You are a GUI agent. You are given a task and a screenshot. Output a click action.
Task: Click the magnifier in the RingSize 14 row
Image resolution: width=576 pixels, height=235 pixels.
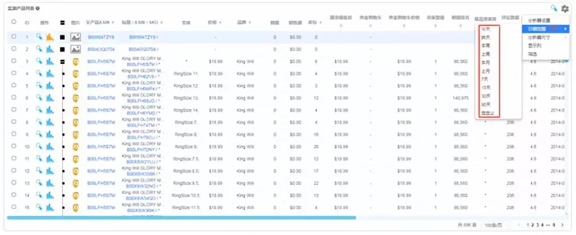[39, 110]
